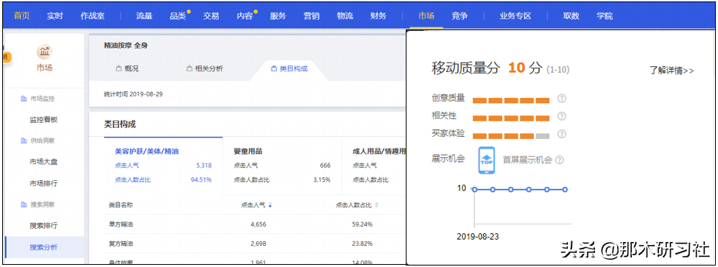
Task: Click the last data point on quality chart
Action: click(x=565, y=189)
